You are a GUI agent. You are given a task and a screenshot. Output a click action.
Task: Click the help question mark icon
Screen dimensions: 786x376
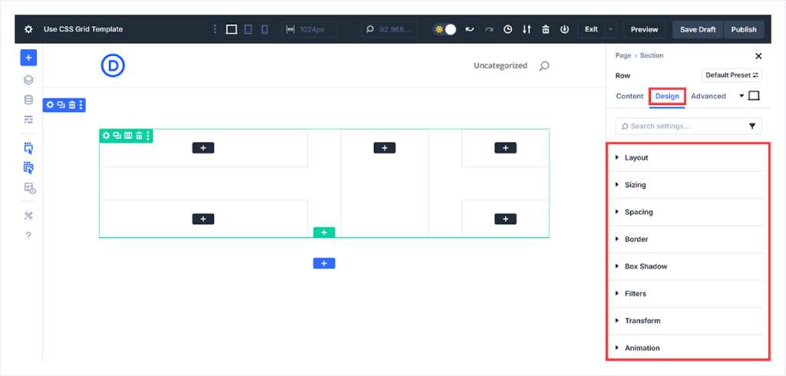(28, 236)
